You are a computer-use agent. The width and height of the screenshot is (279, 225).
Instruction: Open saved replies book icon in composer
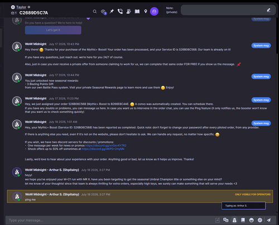point(243,220)
